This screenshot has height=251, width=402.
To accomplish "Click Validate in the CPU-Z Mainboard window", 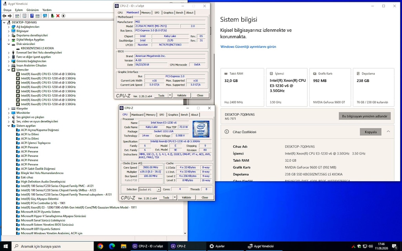I will (x=181, y=95).
